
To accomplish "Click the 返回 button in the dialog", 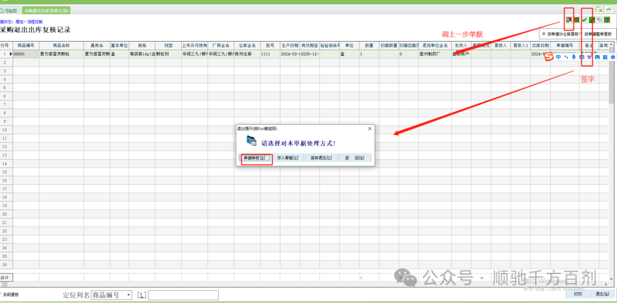I will (355, 157).
